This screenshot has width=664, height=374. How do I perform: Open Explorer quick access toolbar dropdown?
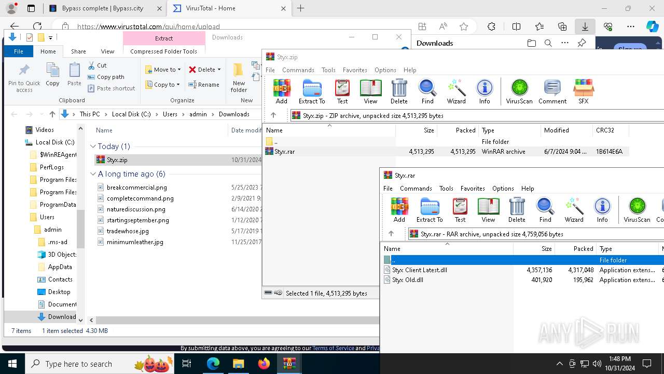click(x=50, y=37)
